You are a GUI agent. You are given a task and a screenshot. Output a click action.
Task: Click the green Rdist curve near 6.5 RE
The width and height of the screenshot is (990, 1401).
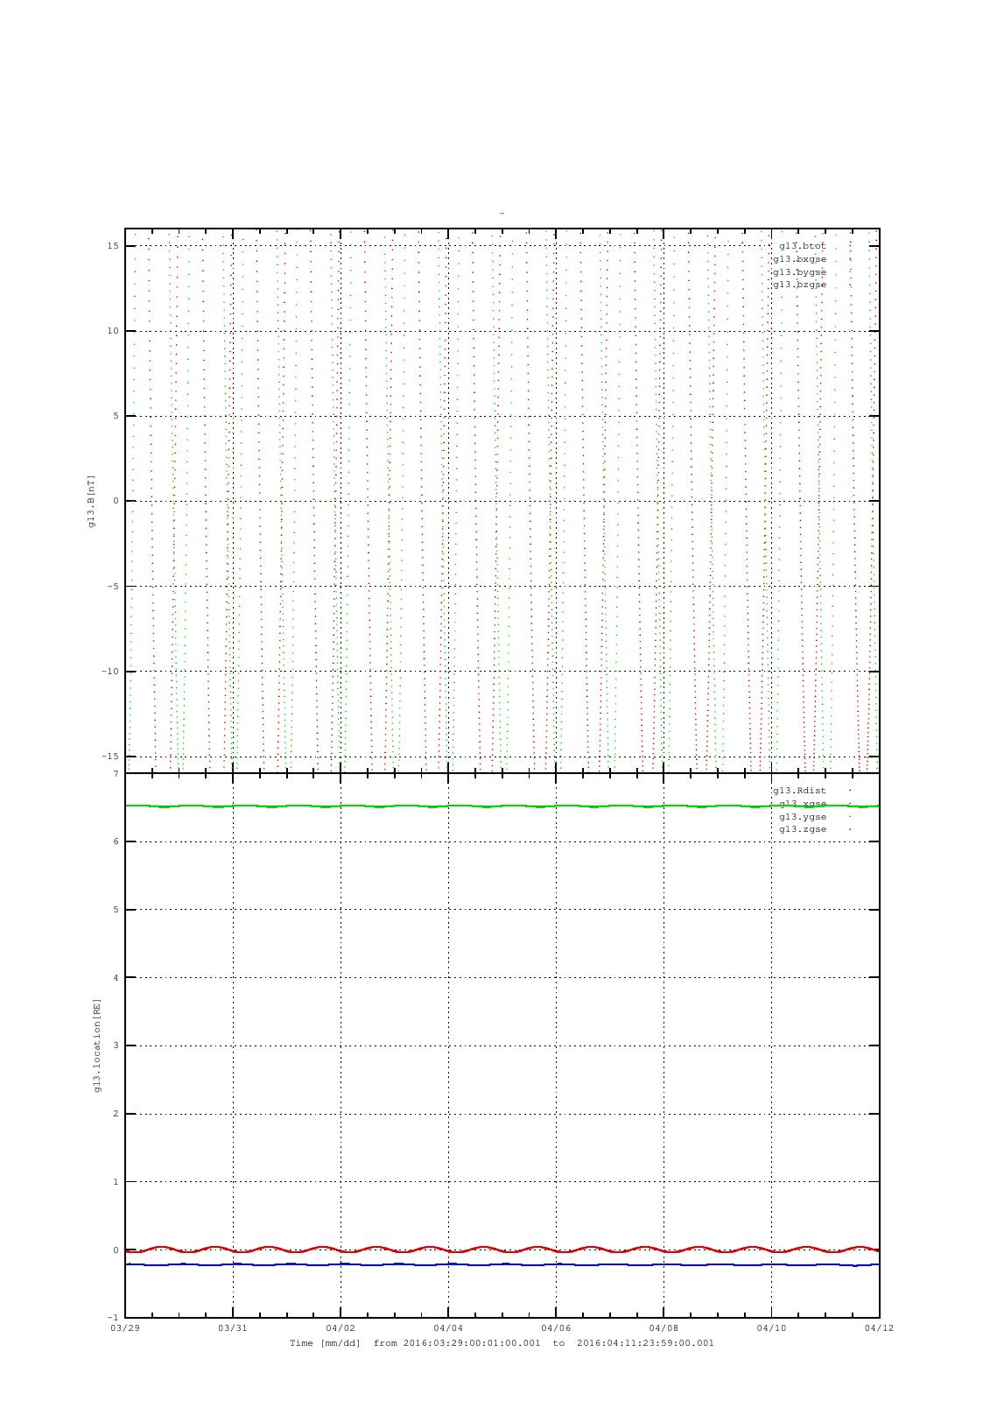coord(502,806)
